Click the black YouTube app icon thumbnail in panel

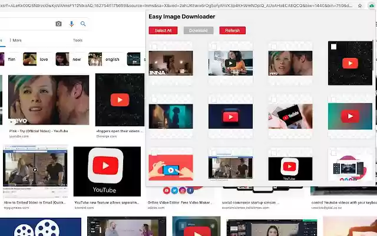coord(290,169)
